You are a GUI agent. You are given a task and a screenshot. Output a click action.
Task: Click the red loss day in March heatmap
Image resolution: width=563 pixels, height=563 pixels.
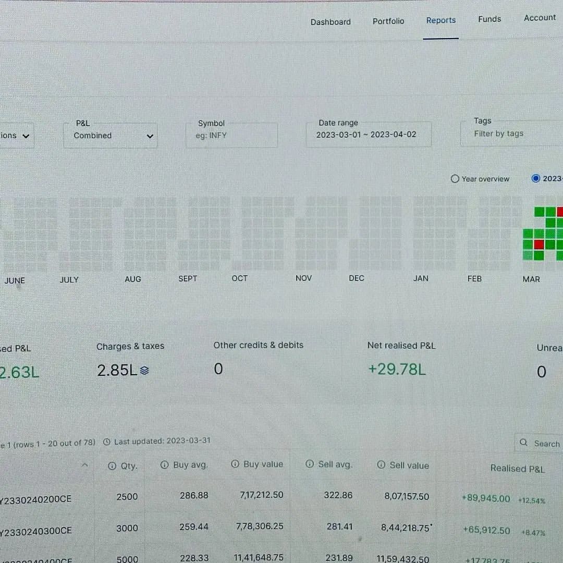coord(538,244)
